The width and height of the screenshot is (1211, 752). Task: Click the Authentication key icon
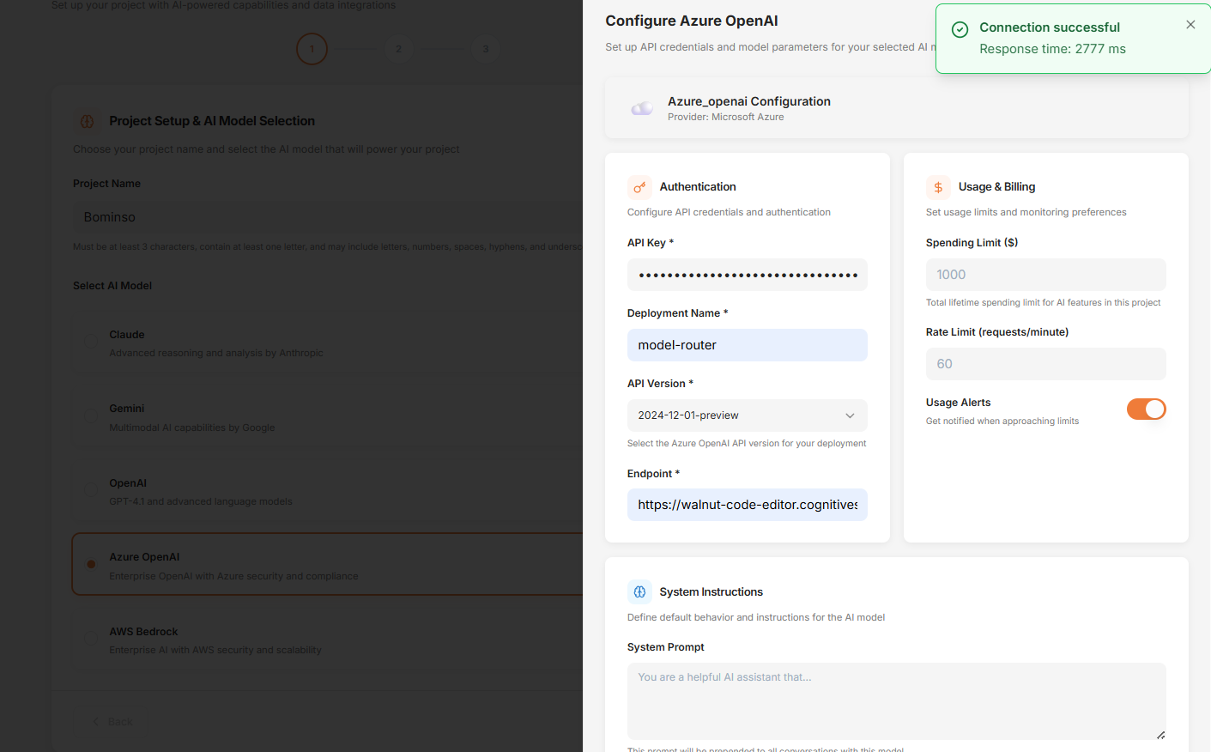639,187
